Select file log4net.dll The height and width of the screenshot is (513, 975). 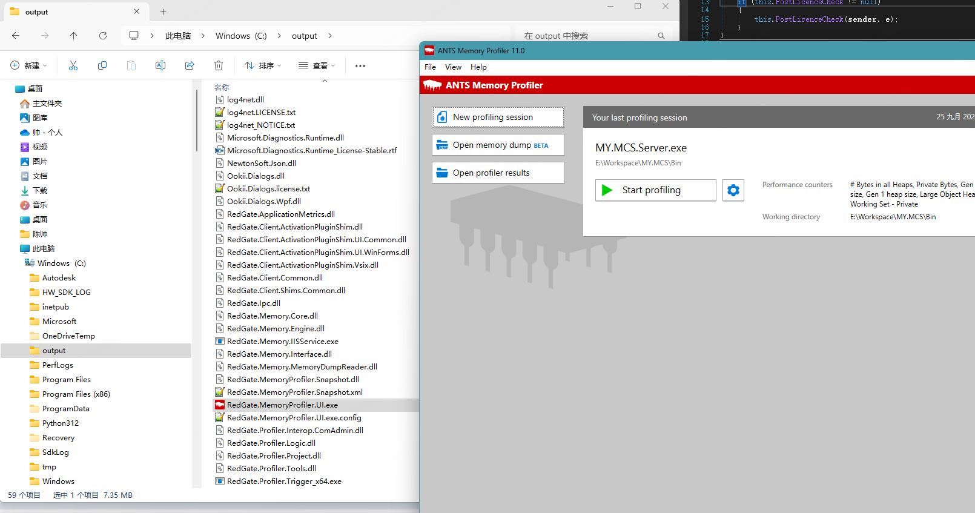click(x=245, y=100)
